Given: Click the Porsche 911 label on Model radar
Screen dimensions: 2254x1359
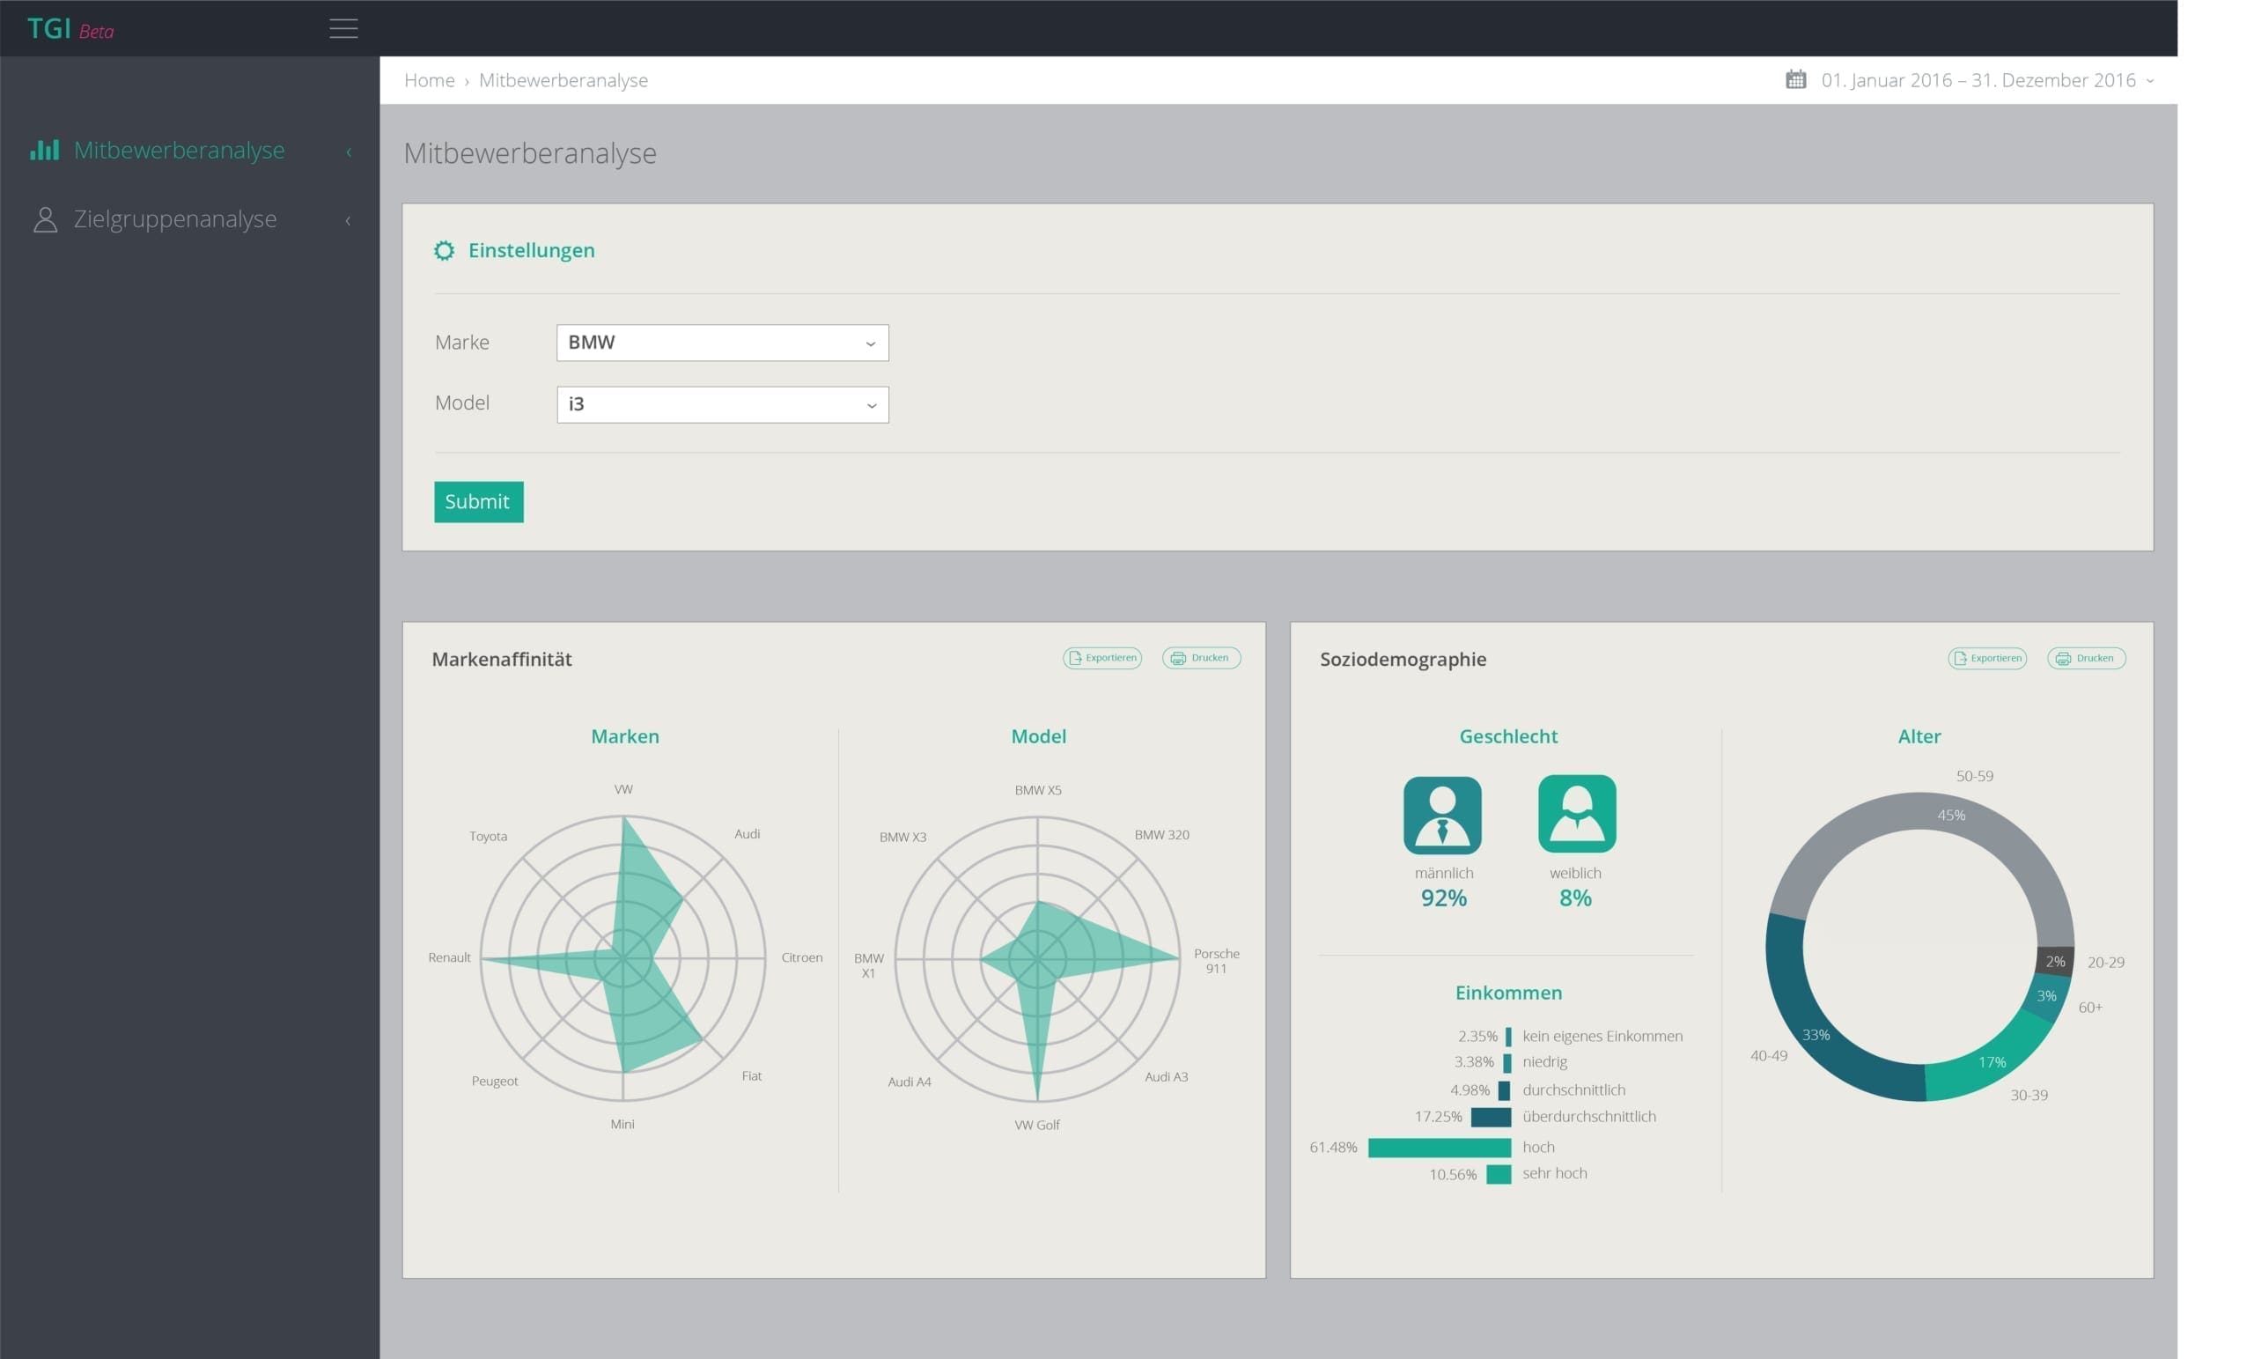Looking at the screenshot, I should 1217,961.
